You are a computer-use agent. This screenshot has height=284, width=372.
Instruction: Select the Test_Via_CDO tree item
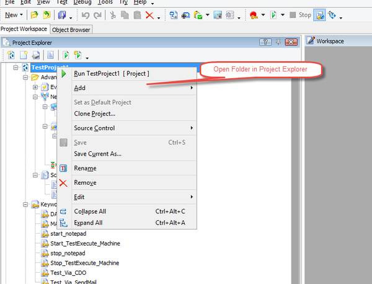click(69, 272)
